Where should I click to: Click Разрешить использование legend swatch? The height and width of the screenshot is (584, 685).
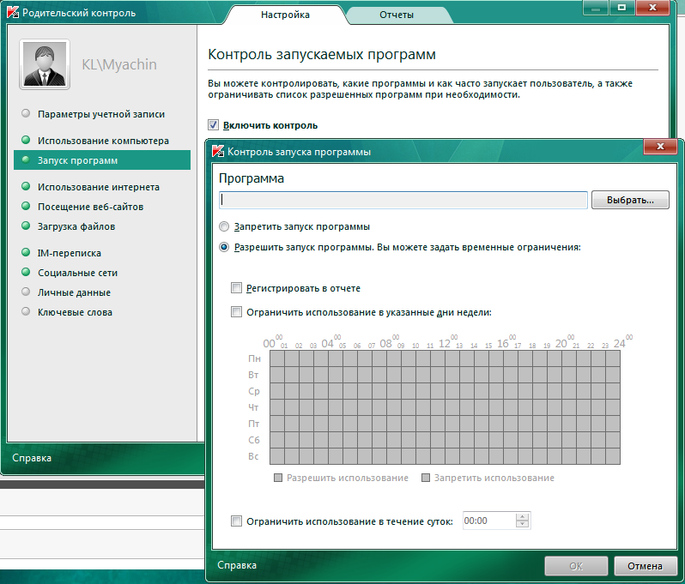[x=278, y=478]
